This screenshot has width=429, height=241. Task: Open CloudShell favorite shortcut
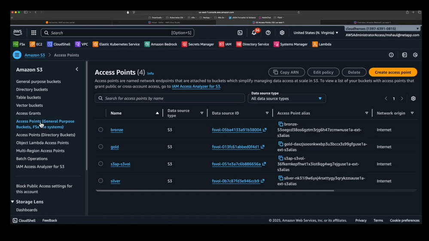pyautogui.click(x=58, y=44)
